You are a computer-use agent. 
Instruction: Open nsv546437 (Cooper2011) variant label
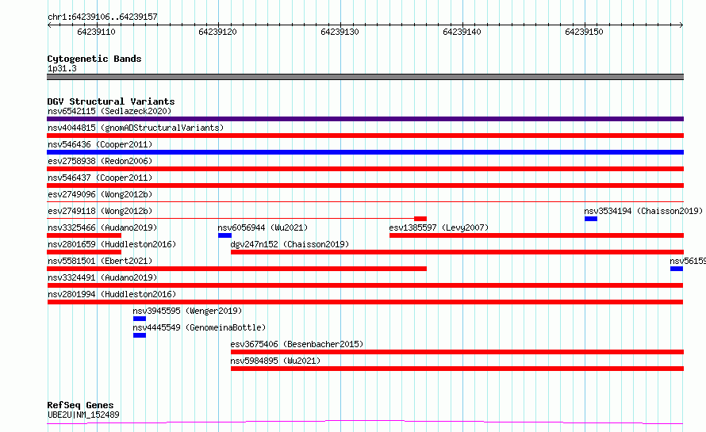point(100,178)
